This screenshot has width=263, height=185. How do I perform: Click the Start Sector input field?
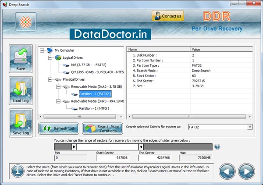pos(112,158)
